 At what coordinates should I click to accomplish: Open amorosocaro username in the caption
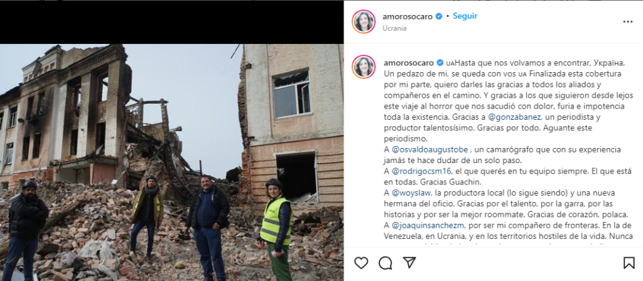pos(409,63)
